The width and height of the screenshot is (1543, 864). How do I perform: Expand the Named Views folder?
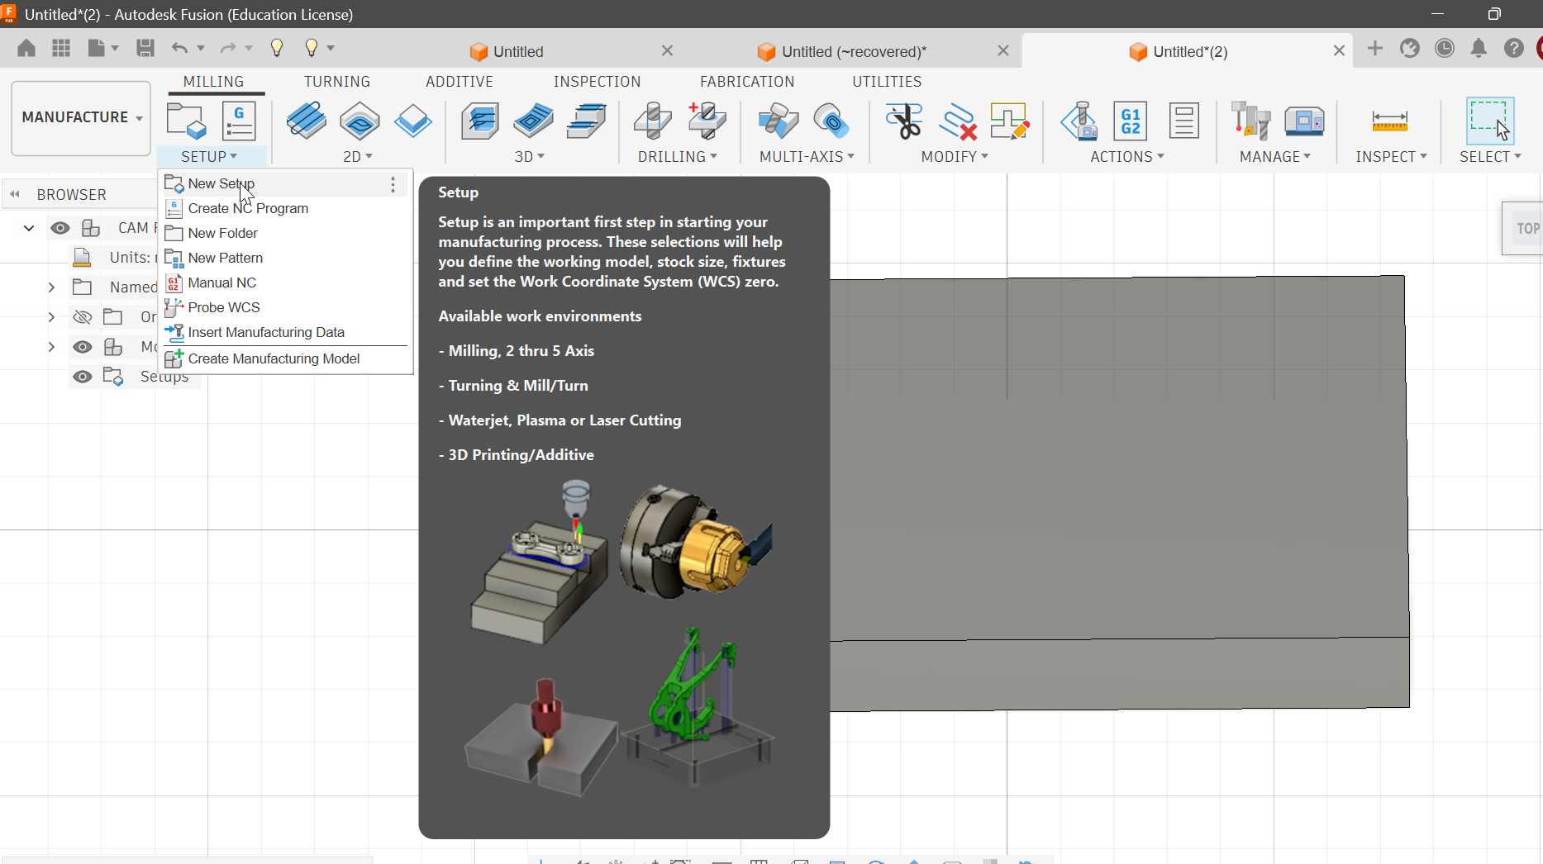tap(51, 287)
